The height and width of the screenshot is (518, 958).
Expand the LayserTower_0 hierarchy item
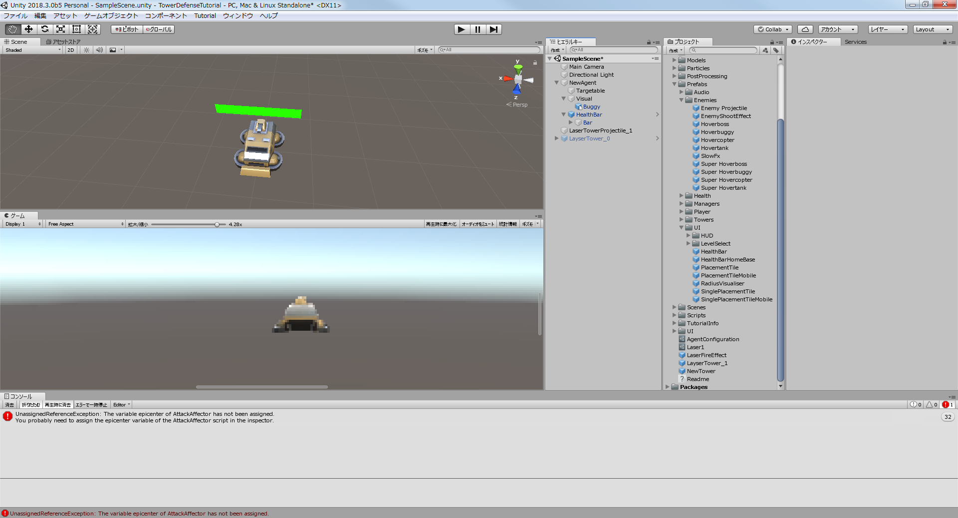coord(556,138)
